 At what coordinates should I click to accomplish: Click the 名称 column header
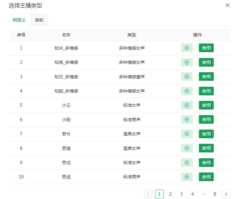click(66, 35)
